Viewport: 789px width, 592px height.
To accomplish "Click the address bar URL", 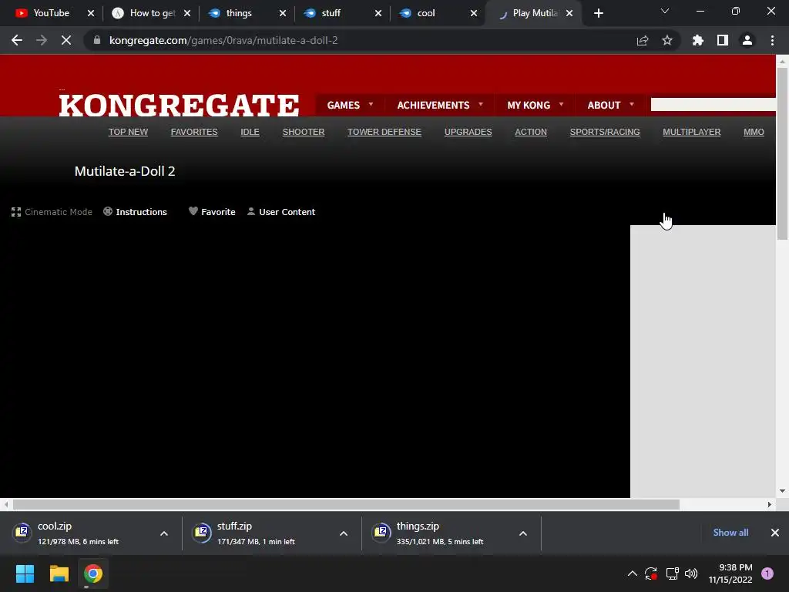I will point(223,40).
